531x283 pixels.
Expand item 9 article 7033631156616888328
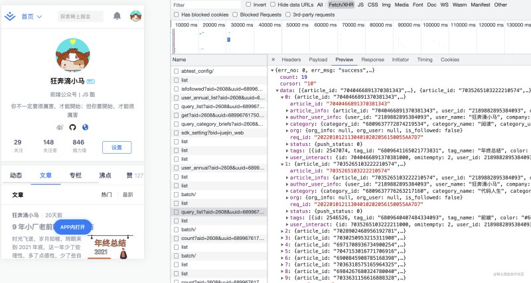[283, 278]
